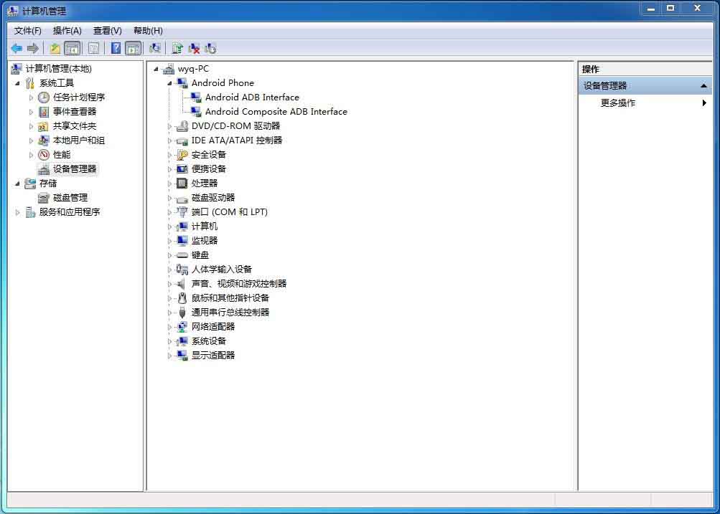Toggle the show/hide action pane button

[133, 48]
